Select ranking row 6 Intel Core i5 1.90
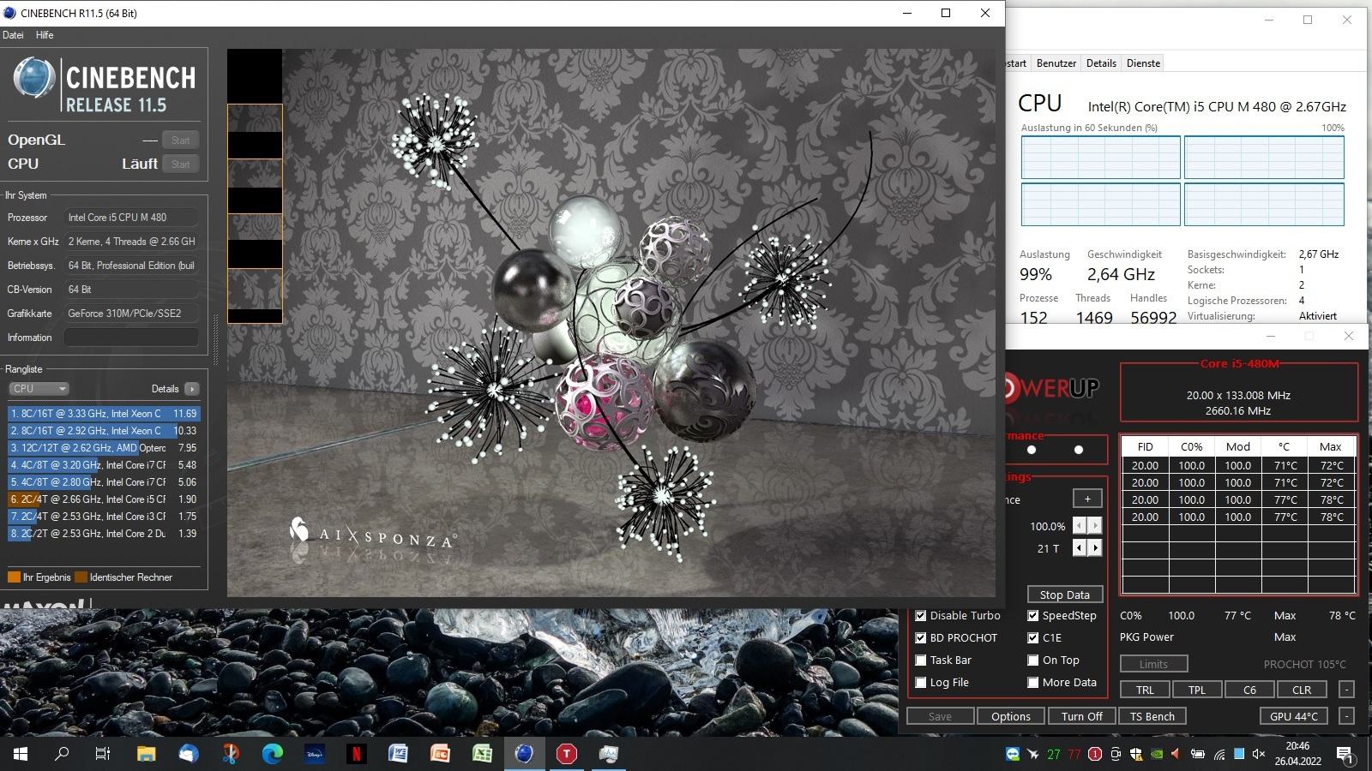 click(x=104, y=499)
